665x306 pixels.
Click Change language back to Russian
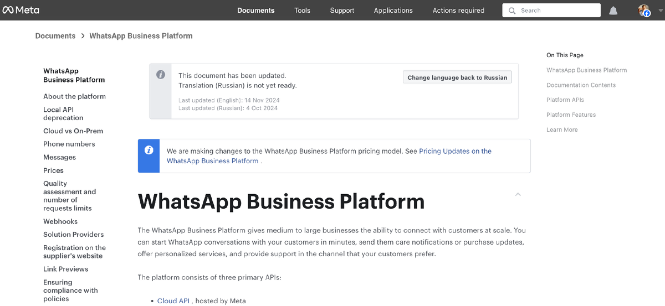coord(457,77)
